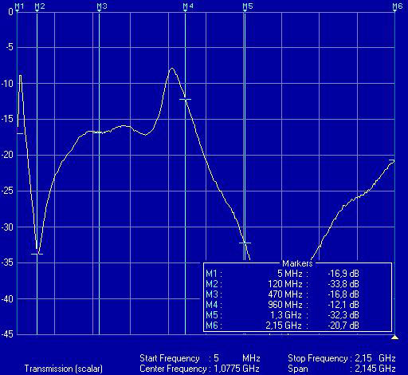Click the M2 120 MHz marker row
The image size is (408, 375).
click(x=282, y=284)
